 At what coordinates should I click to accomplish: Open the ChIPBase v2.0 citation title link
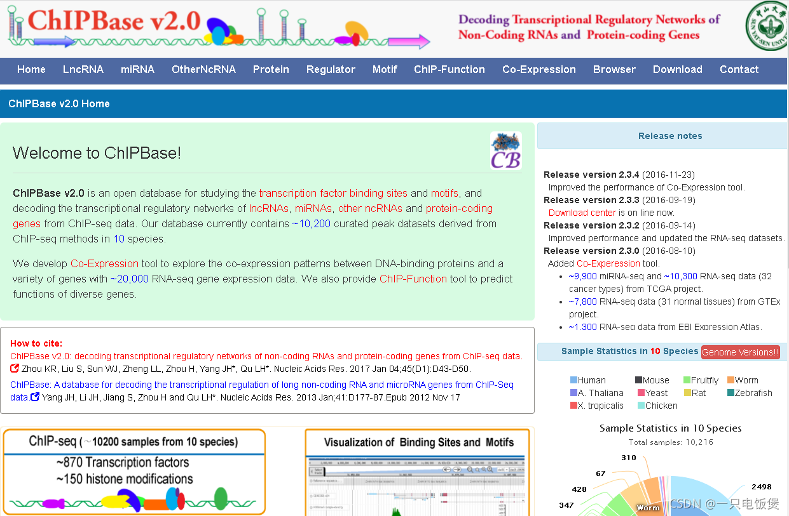click(266, 356)
